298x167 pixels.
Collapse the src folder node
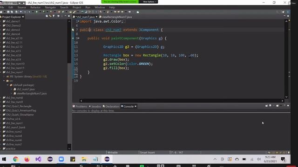tap(4, 81)
